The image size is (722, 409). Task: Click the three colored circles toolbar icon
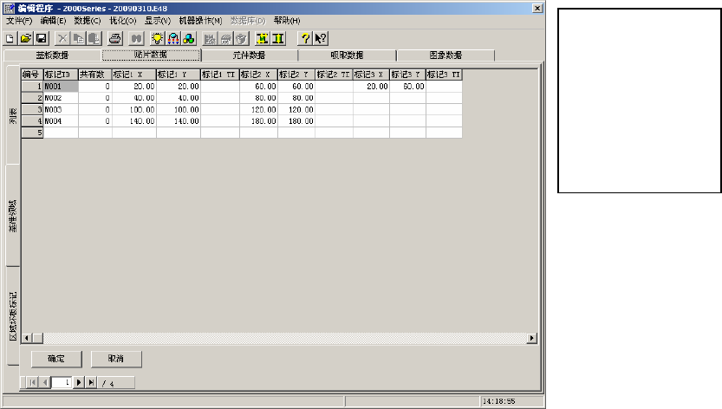pyautogui.click(x=188, y=38)
